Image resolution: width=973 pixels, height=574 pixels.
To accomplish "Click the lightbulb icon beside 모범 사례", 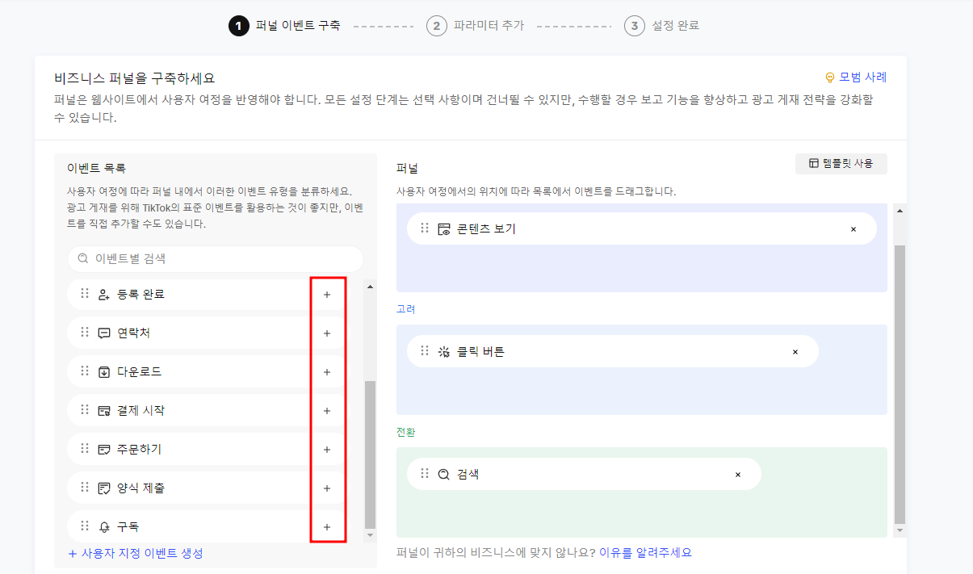I will pos(828,78).
